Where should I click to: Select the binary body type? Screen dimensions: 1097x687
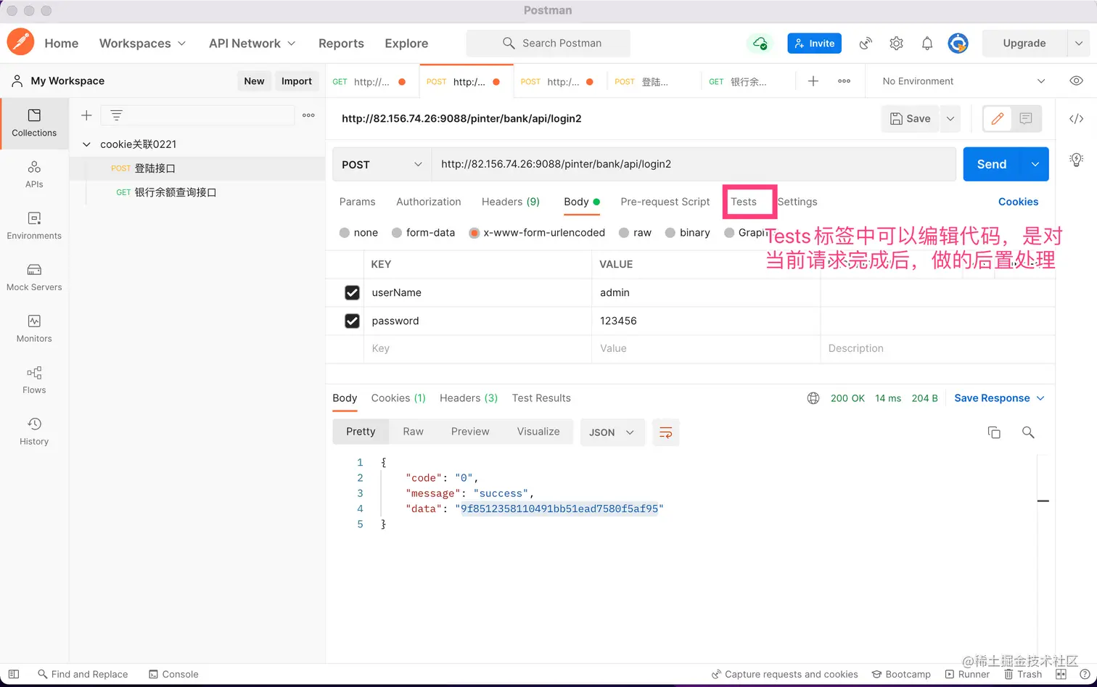(x=670, y=233)
